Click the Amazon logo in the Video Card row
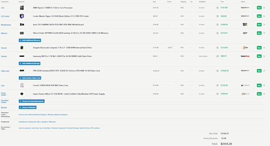 point(245,71)
